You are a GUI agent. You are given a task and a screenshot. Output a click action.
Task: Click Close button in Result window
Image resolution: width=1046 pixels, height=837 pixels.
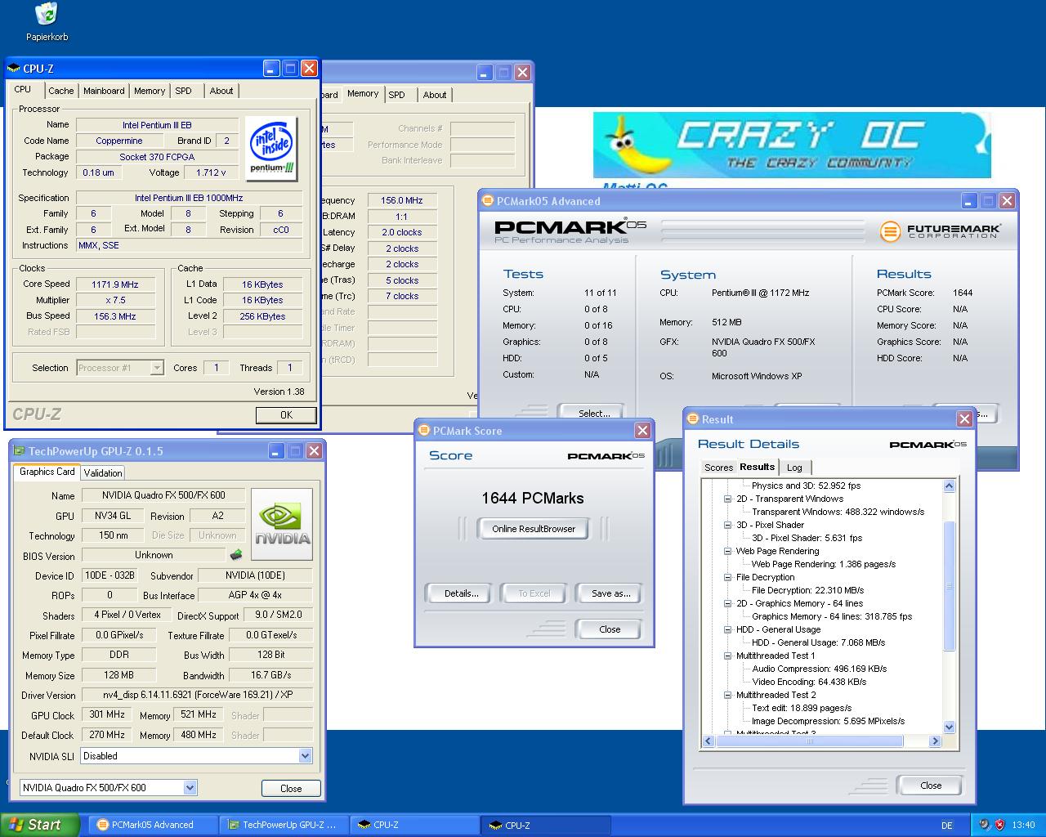pyautogui.click(x=931, y=786)
